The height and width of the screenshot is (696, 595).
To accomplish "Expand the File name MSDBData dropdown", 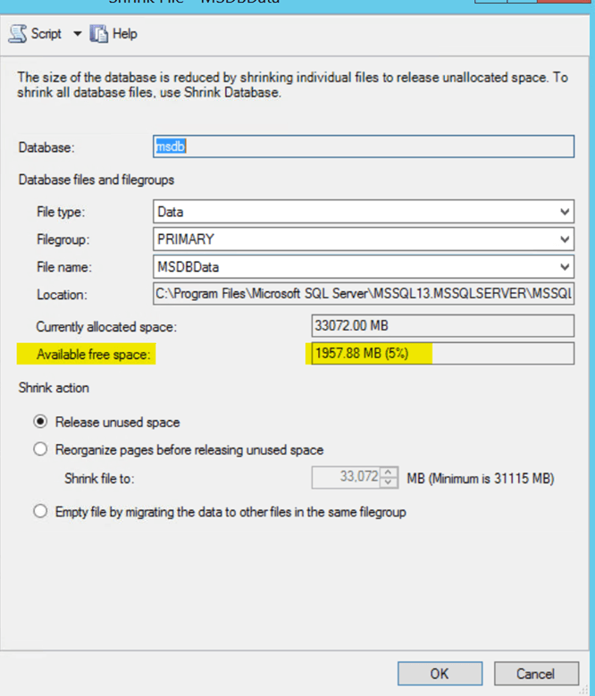I will pos(564,266).
